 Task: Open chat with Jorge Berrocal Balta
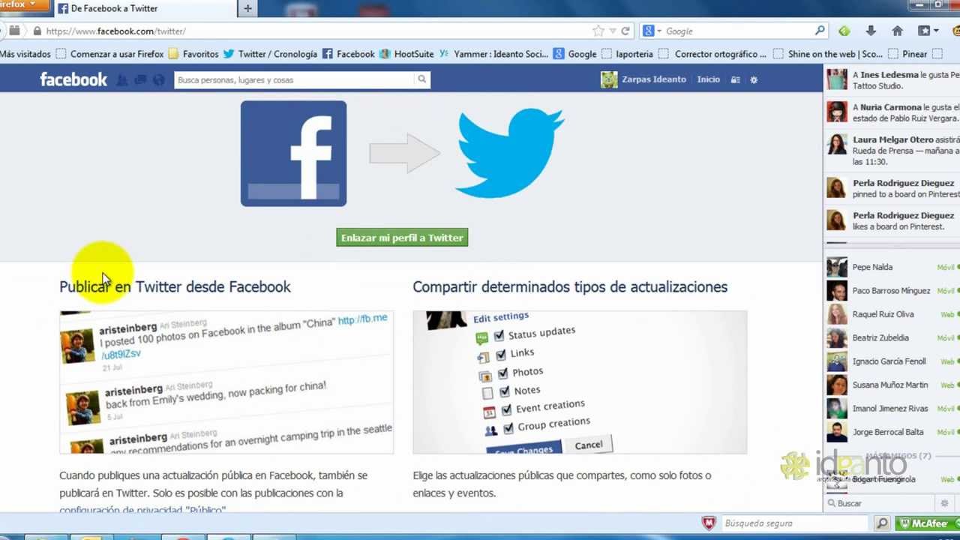tap(892, 432)
